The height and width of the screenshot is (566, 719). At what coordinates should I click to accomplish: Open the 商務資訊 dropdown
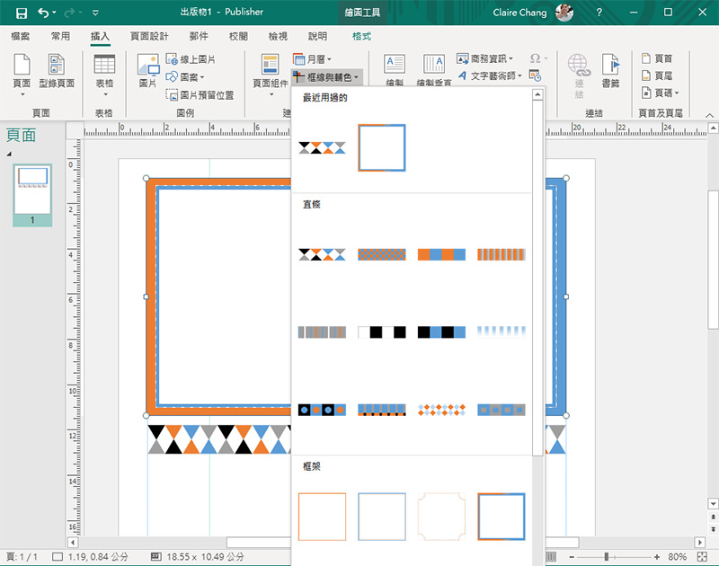coord(484,58)
